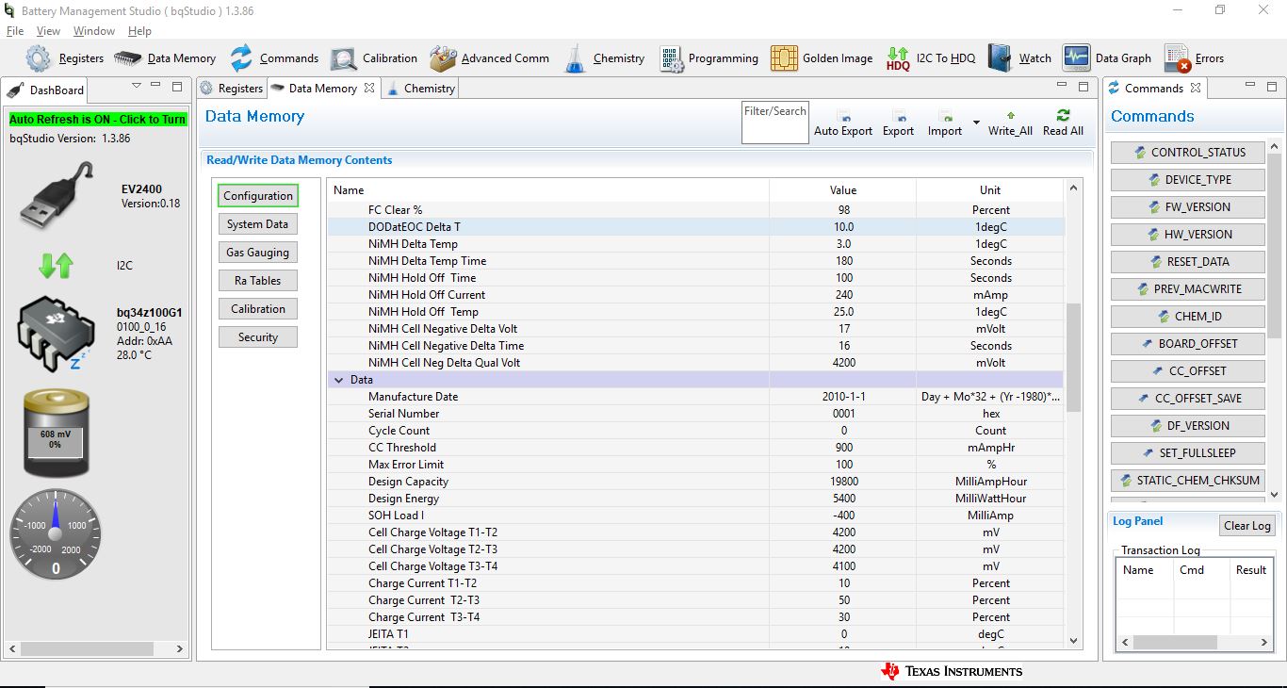Send DEVICE_TYPE command
The height and width of the screenshot is (688, 1287).
[1188, 180]
